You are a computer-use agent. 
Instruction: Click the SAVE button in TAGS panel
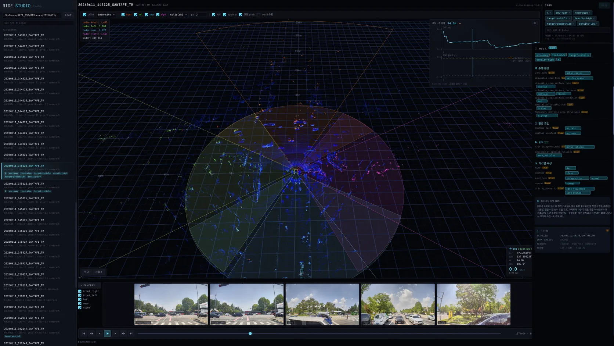point(604,6)
